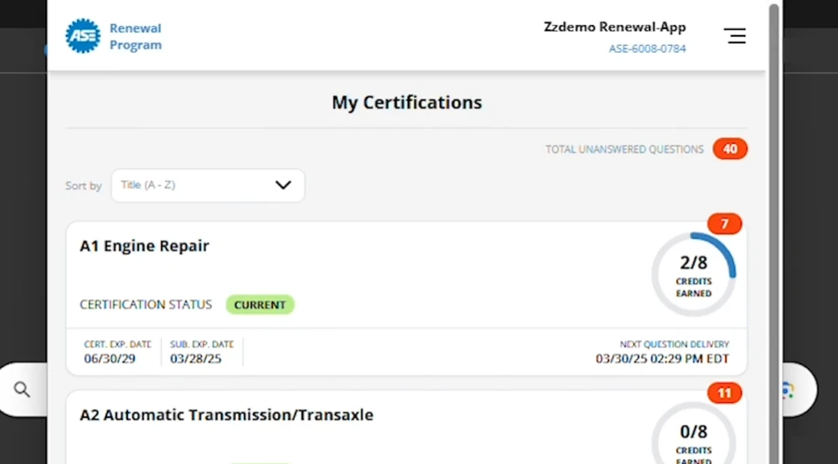Click the ASE gear logo
838x464 pixels.
83,36
